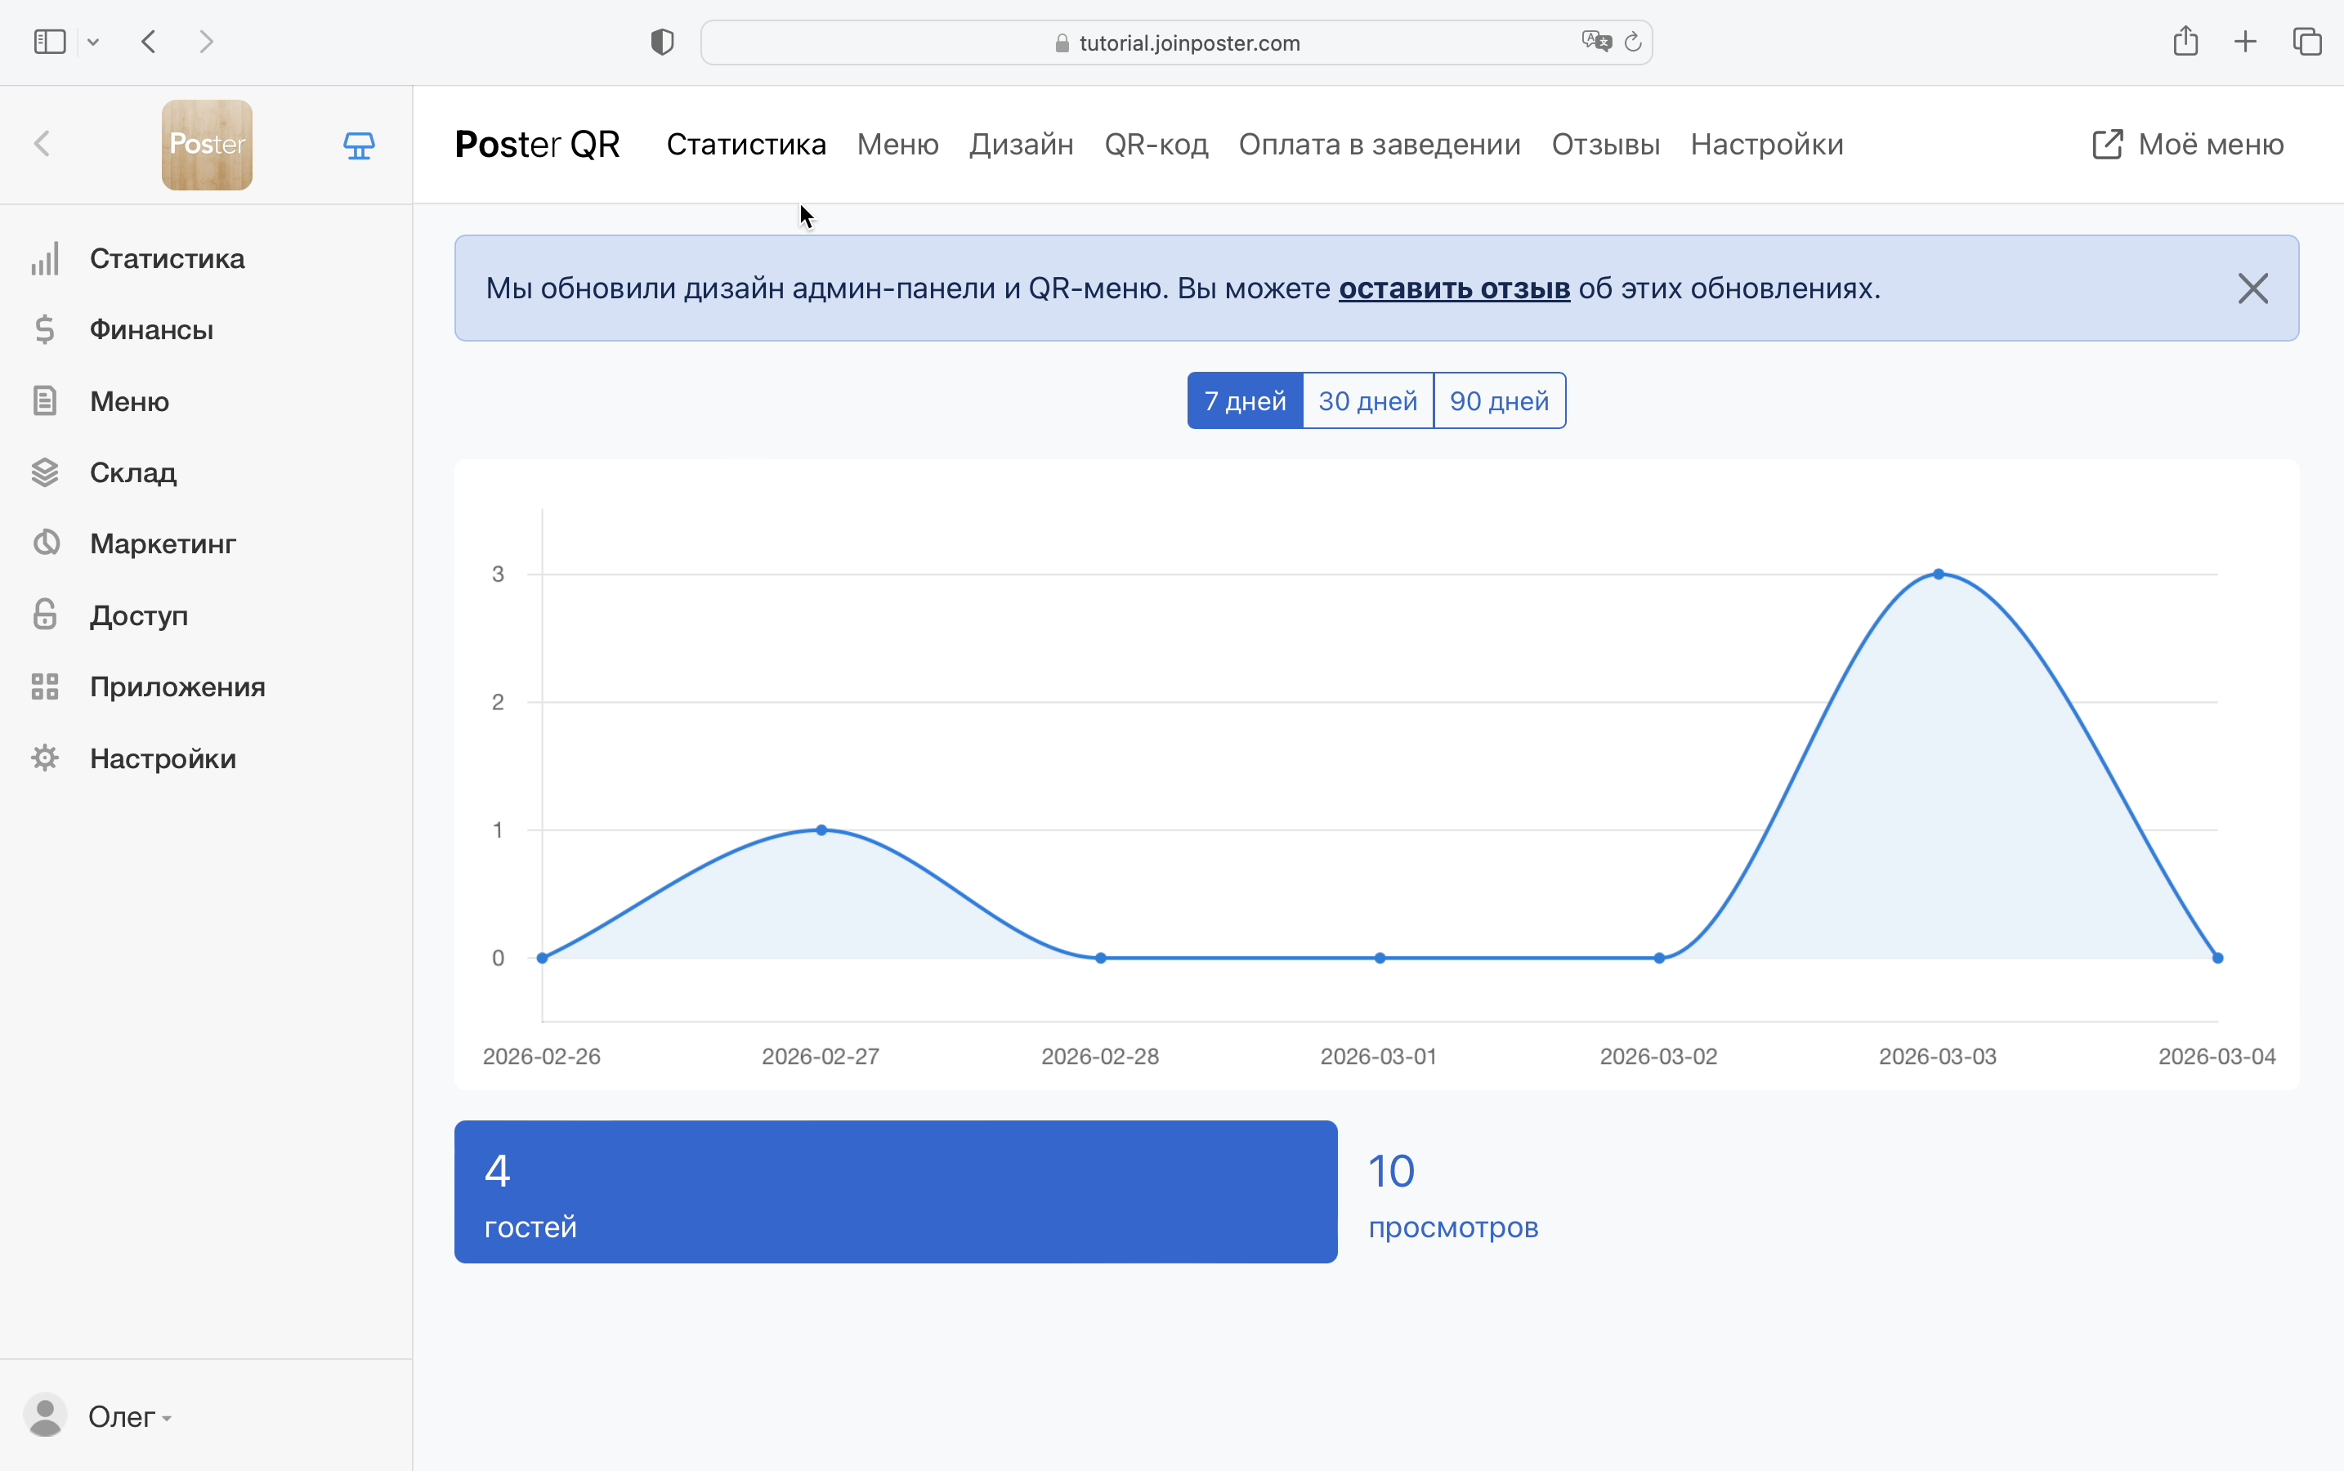Image resolution: width=2344 pixels, height=1471 pixels.
Task: Switch chart period to 90 дней
Action: tap(1498, 400)
